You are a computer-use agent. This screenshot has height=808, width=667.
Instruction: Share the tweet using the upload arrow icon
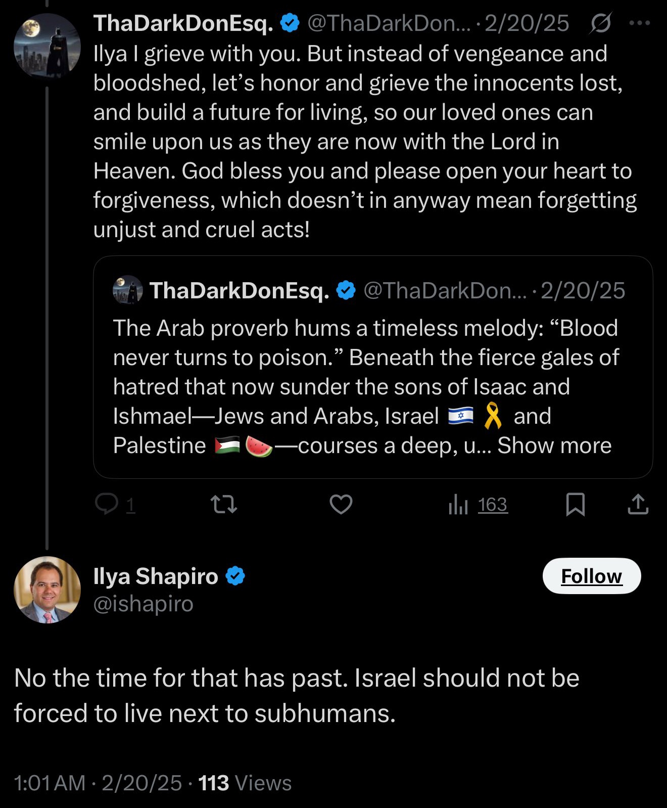click(x=638, y=504)
